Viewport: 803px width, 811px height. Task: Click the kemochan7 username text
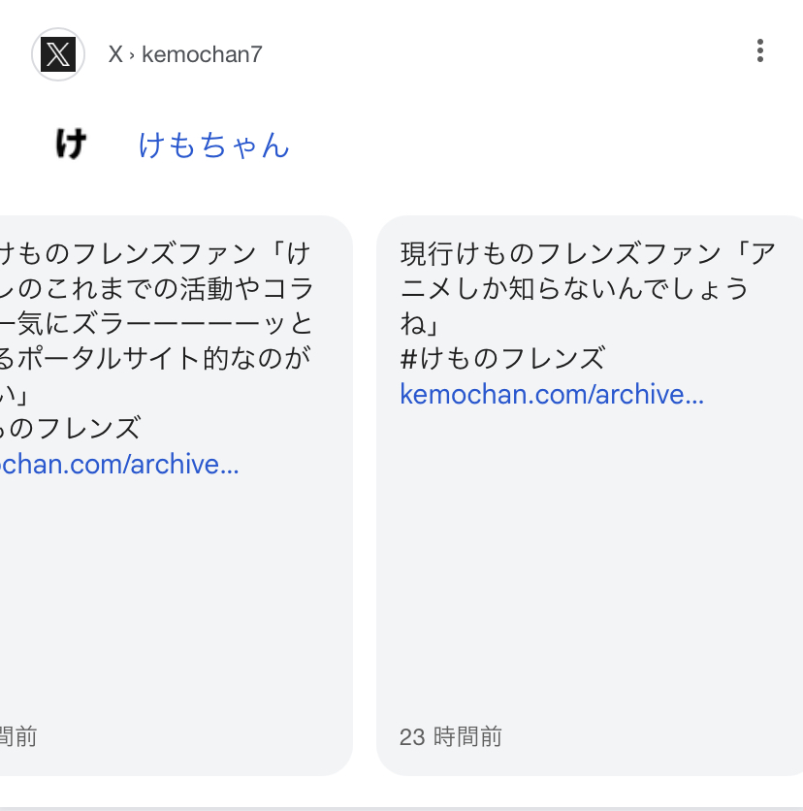click(202, 54)
